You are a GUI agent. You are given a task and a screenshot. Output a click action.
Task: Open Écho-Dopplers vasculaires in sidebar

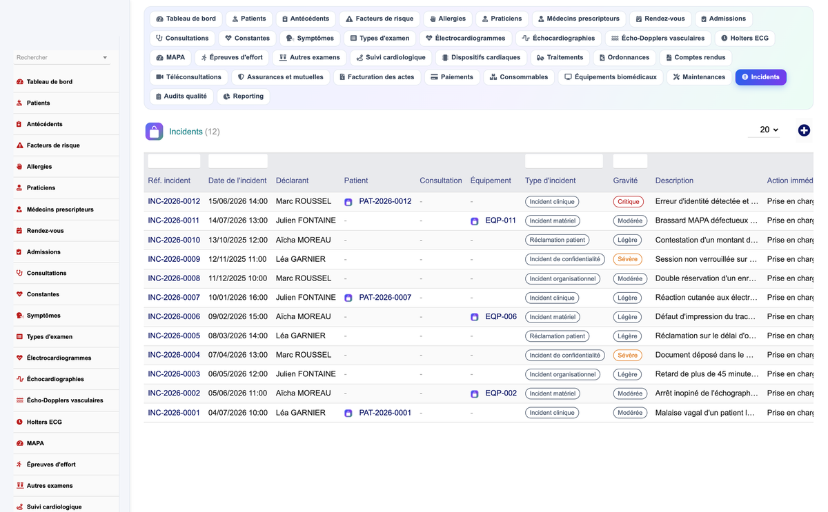(66, 400)
